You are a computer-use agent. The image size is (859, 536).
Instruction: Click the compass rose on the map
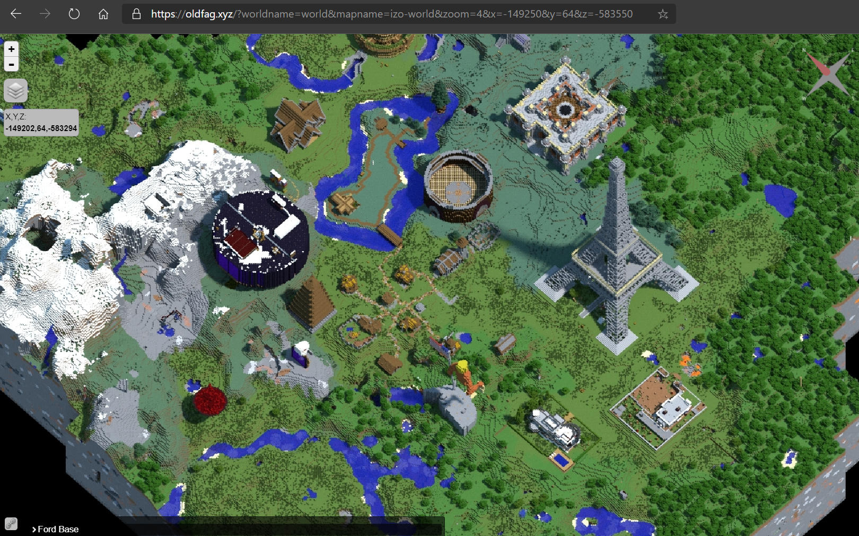tap(828, 74)
